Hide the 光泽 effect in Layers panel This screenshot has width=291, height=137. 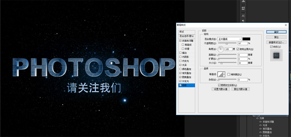[x=260, y=125]
